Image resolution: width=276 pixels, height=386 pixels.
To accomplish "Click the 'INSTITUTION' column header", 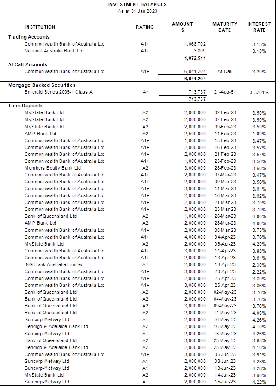I will tap(40, 27).
